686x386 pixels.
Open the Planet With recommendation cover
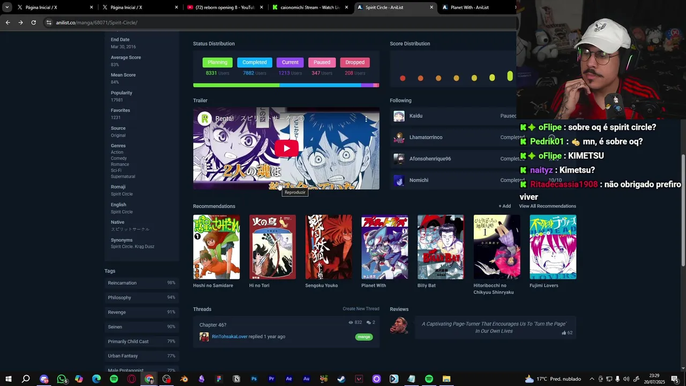click(385, 247)
